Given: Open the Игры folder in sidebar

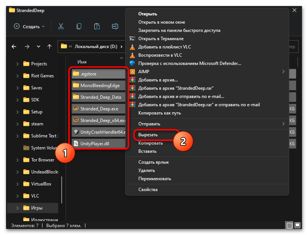Looking at the screenshot, I should tap(36, 208).
